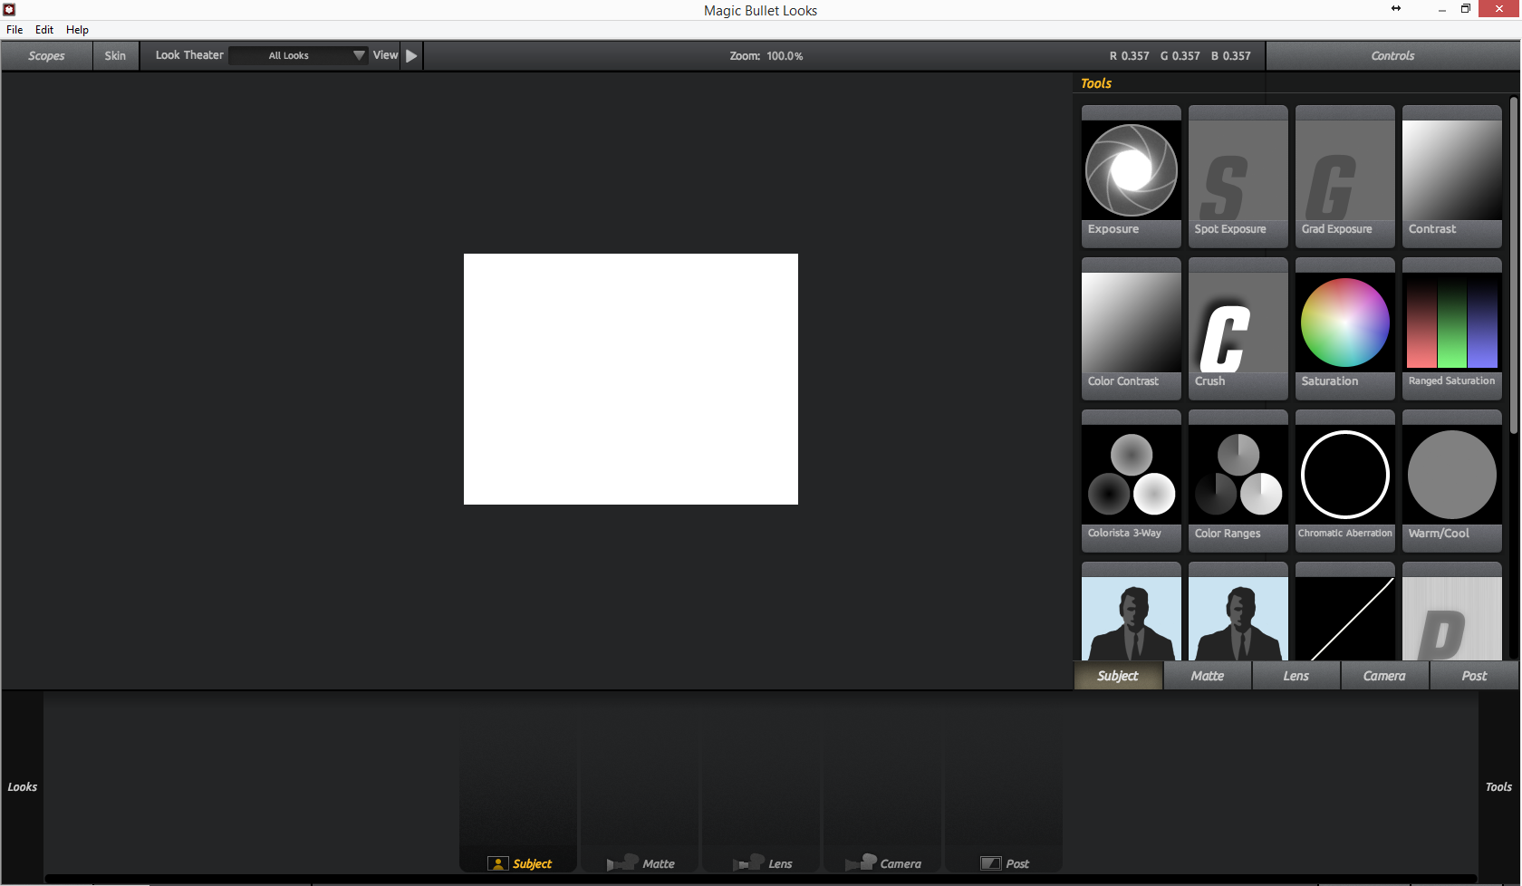
Task: Expand the Looks drawer on left
Action: coord(23,786)
